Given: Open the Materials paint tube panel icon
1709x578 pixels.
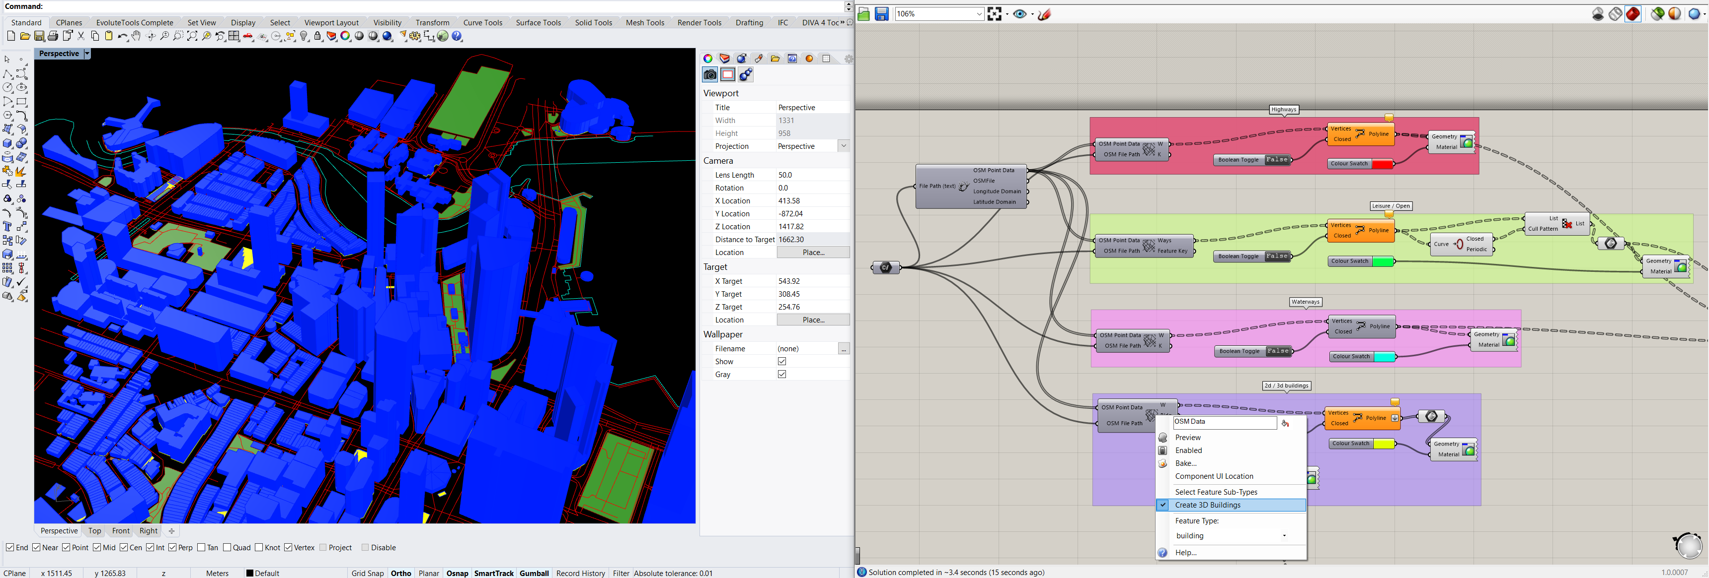Looking at the screenshot, I should [758, 59].
